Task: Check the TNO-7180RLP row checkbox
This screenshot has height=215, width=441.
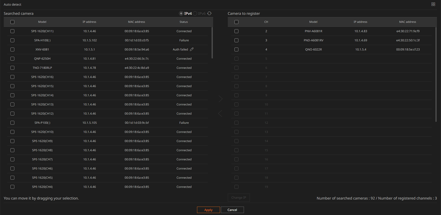Action: pos(12,68)
